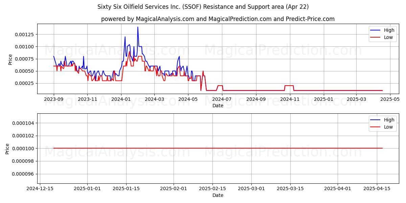Click the 2025-01 x-axis label in top chart
The width and height of the screenshot is (406, 203).
[324, 99]
